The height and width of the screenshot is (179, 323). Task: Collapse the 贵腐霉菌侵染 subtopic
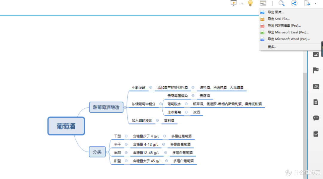click(193, 96)
